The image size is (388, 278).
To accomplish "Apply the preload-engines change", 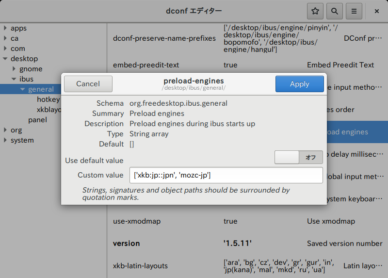I will (299, 84).
